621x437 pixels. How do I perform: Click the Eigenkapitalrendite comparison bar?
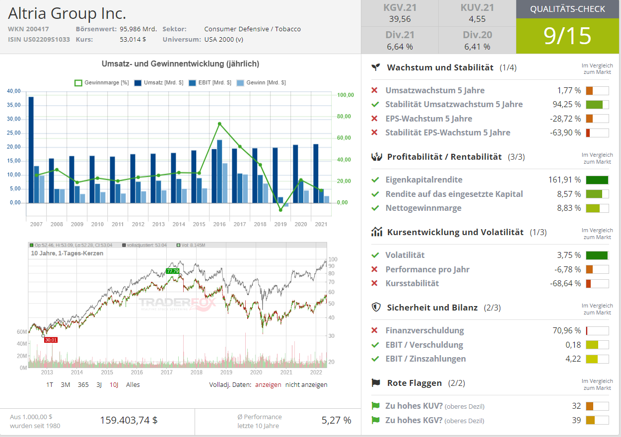click(597, 180)
